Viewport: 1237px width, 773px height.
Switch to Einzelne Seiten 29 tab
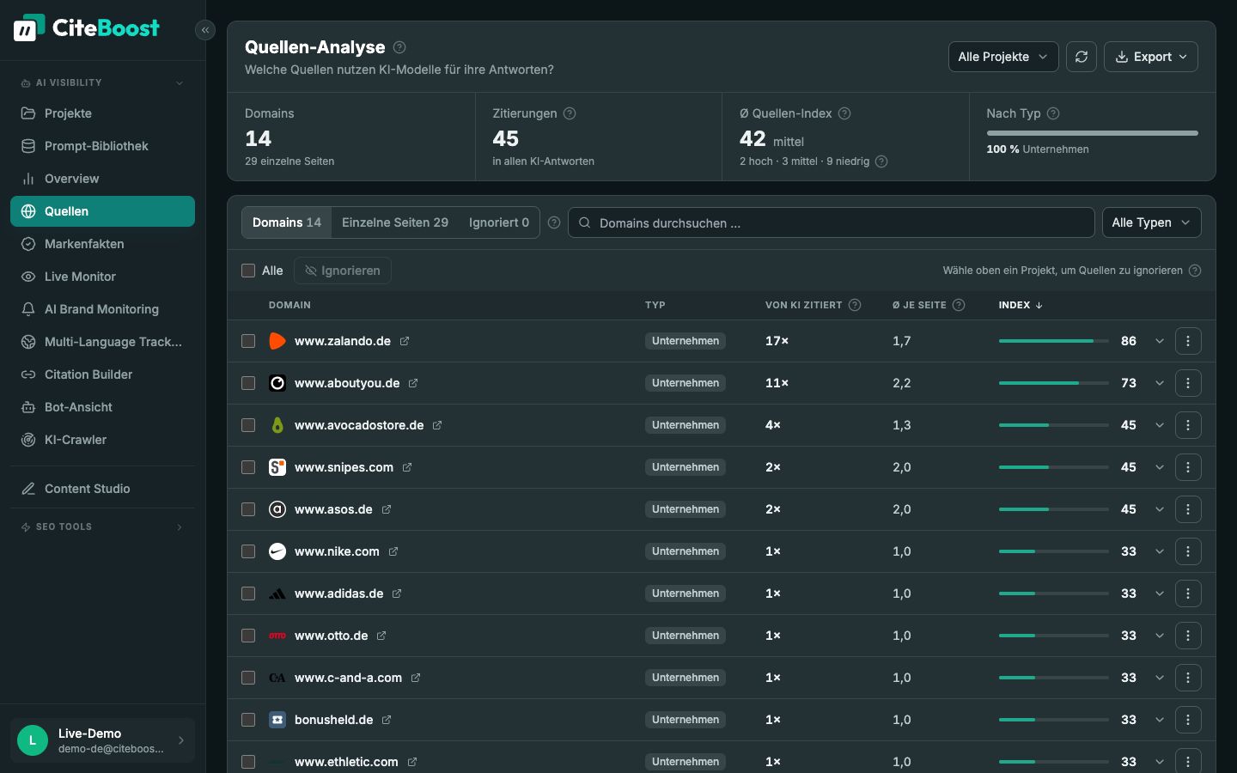395,222
